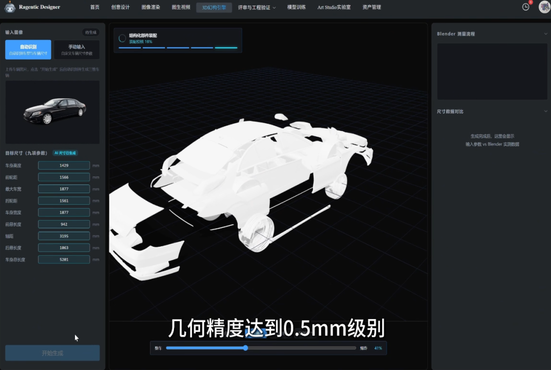Click the 轴距 input showing 3195
Screen dimensions: 551x370
[x=64, y=236]
